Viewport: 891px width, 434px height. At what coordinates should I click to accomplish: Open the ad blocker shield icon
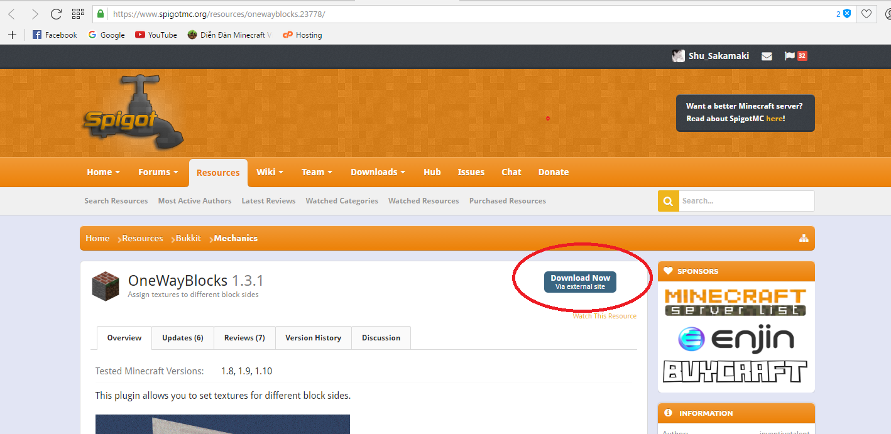(847, 14)
